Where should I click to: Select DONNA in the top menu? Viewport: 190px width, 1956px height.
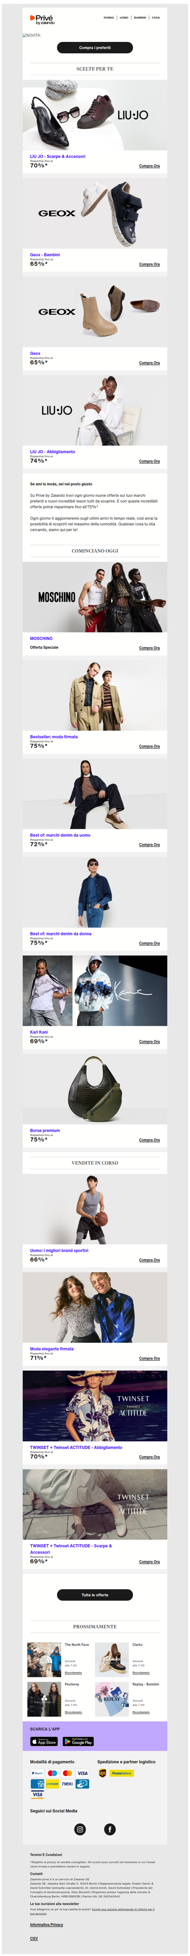[109, 18]
